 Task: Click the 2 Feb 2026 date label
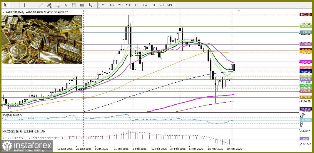[x=140, y=149]
